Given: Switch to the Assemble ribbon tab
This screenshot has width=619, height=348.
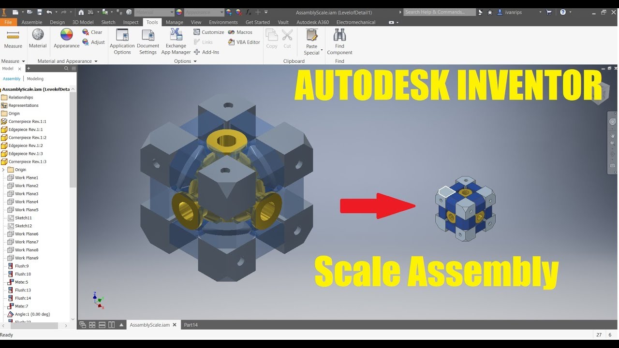Looking at the screenshot, I should pos(32,22).
